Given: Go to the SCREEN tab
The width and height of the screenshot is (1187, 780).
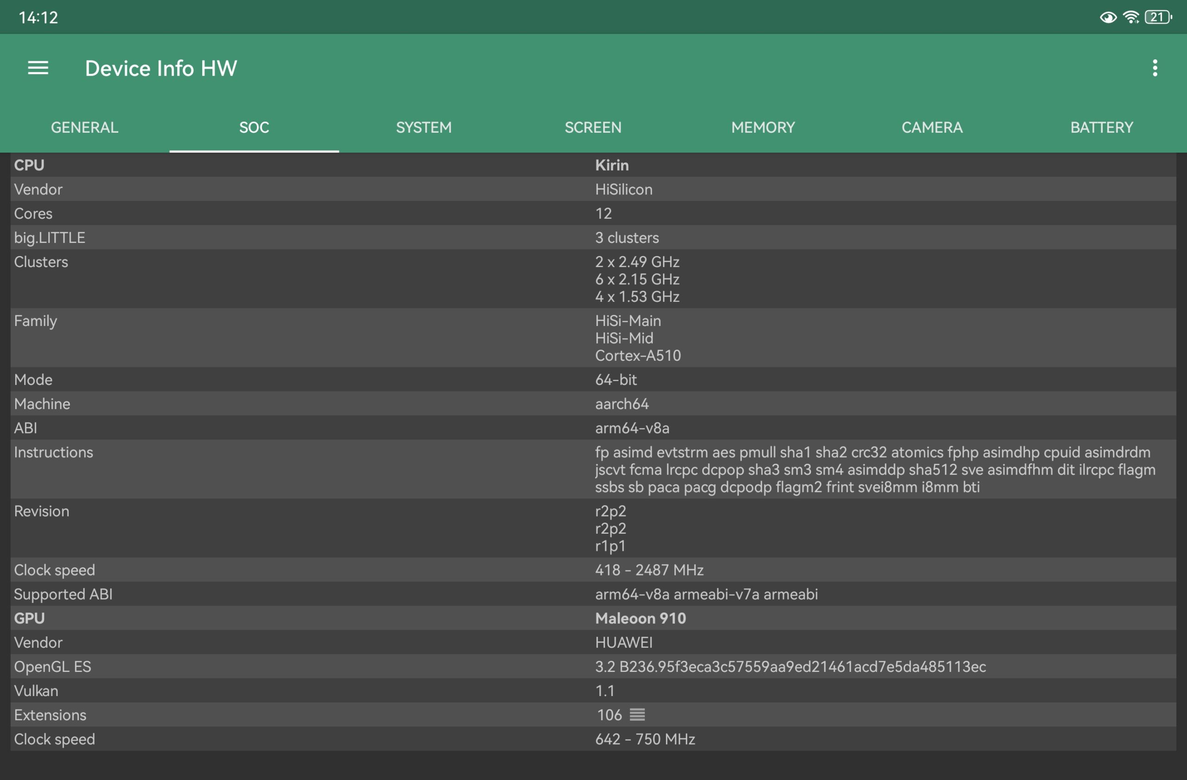Looking at the screenshot, I should 593,127.
